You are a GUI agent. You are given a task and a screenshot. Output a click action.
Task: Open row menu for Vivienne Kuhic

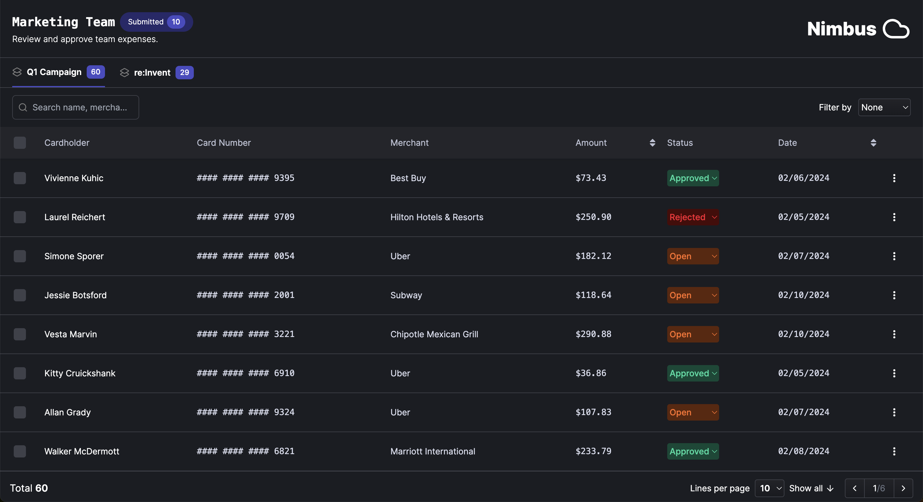pyautogui.click(x=894, y=178)
